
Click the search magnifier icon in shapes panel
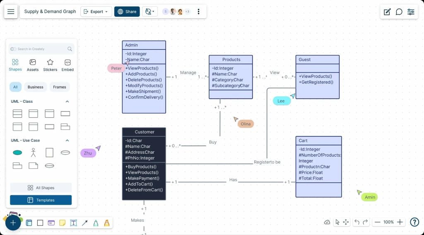tap(70, 49)
